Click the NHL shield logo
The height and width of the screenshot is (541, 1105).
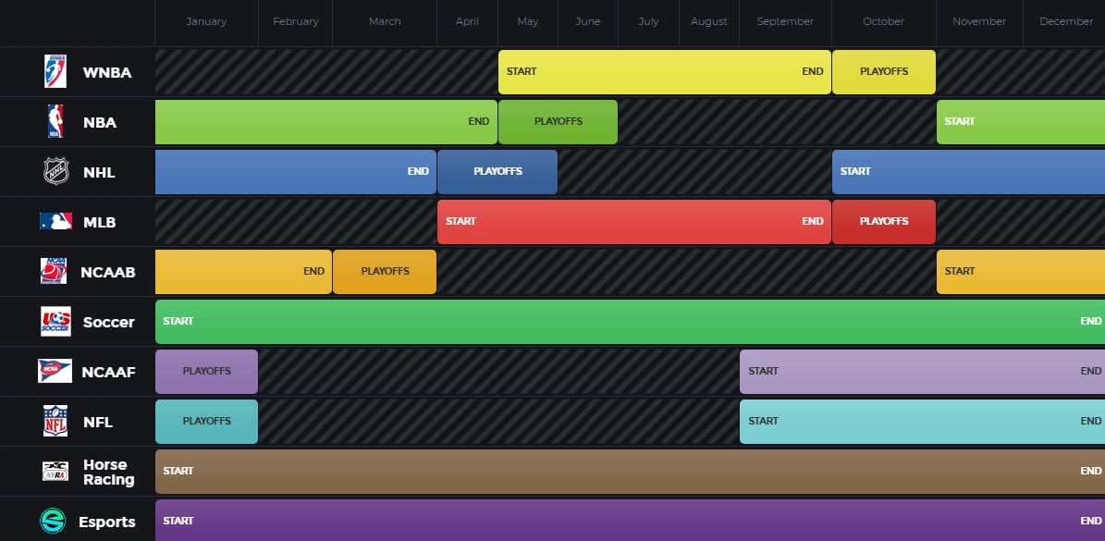coord(55,171)
